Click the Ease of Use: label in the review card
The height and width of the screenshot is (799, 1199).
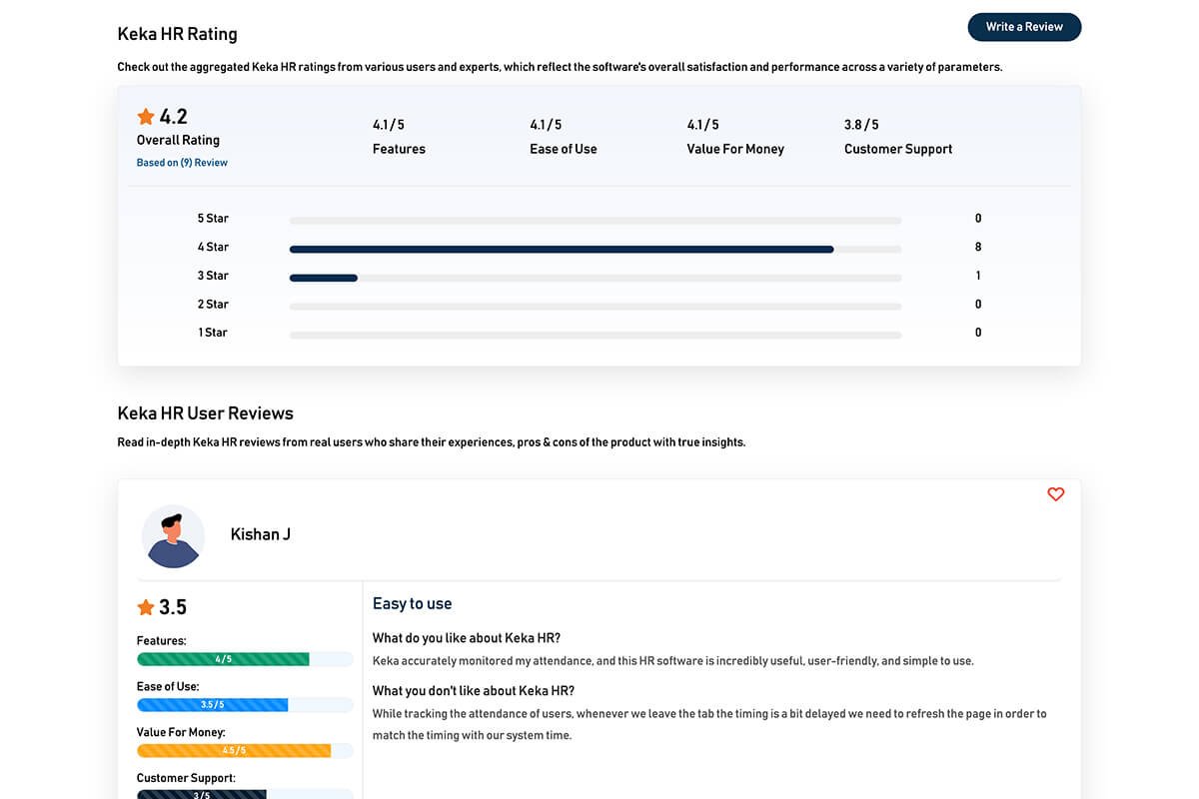pos(168,687)
